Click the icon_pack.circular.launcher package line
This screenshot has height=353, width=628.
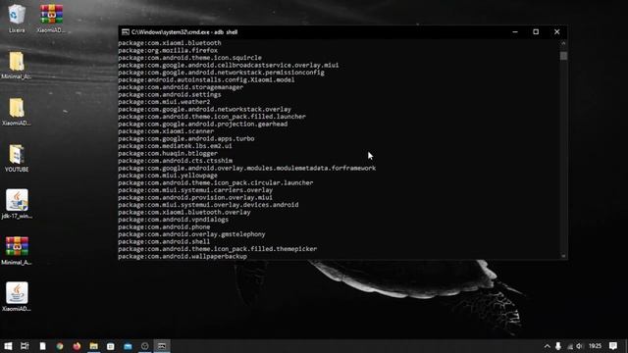(x=216, y=182)
